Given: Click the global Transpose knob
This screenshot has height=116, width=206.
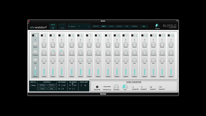Looking at the screenshot, I should click(116, 87).
